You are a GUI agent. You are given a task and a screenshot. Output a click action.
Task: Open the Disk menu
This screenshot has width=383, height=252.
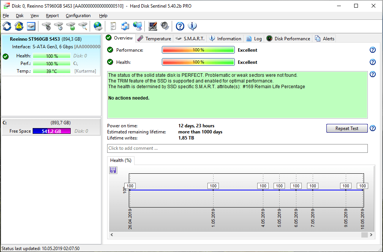(19, 16)
